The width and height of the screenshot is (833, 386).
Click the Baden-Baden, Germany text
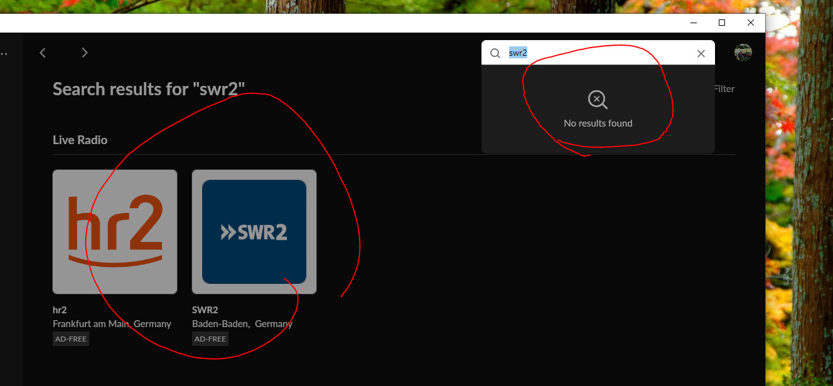tap(242, 324)
